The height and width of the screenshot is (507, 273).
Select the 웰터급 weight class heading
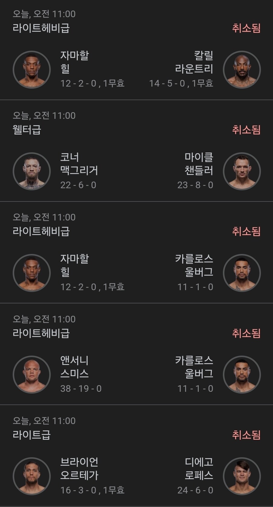click(27, 130)
